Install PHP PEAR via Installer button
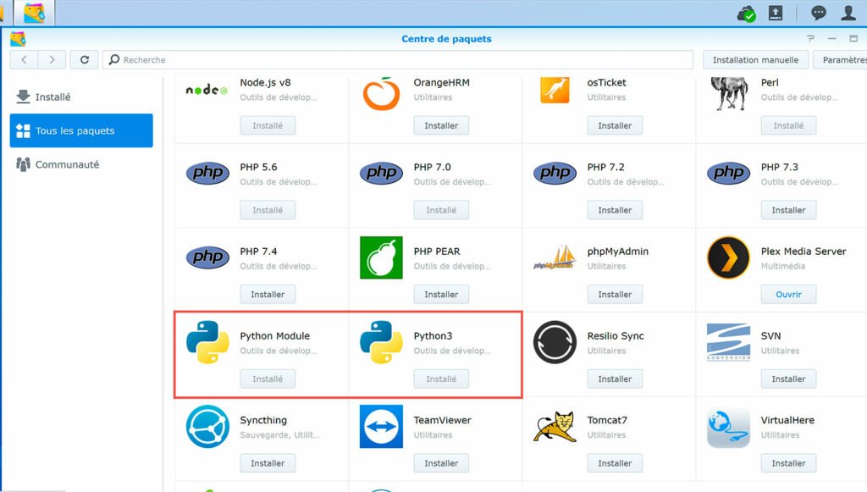Viewport: 867px width, 492px height. pyautogui.click(x=441, y=294)
